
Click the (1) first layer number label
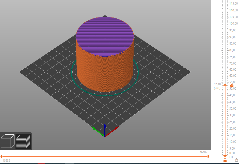231,157
